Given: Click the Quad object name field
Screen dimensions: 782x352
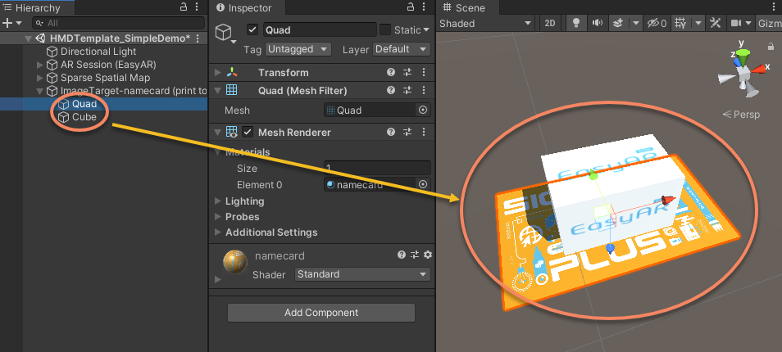Looking at the screenshot, I should [x=319, y=29].
